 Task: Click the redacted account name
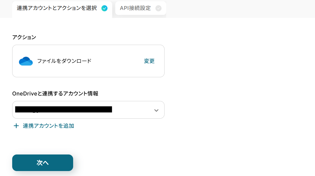[x=63, y=110]
